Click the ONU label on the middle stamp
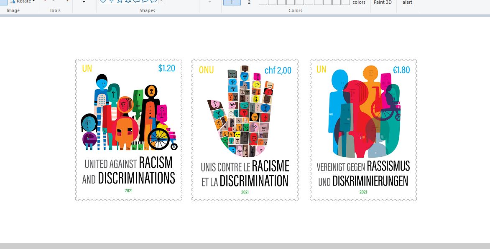This screenshot has width=490, height=249. pos(206,70)
